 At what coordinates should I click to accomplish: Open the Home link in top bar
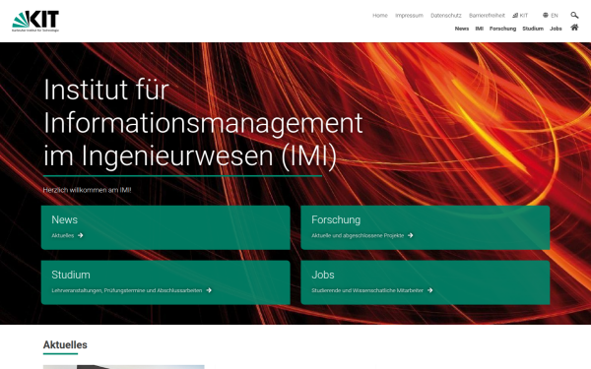tap(380, 16)
